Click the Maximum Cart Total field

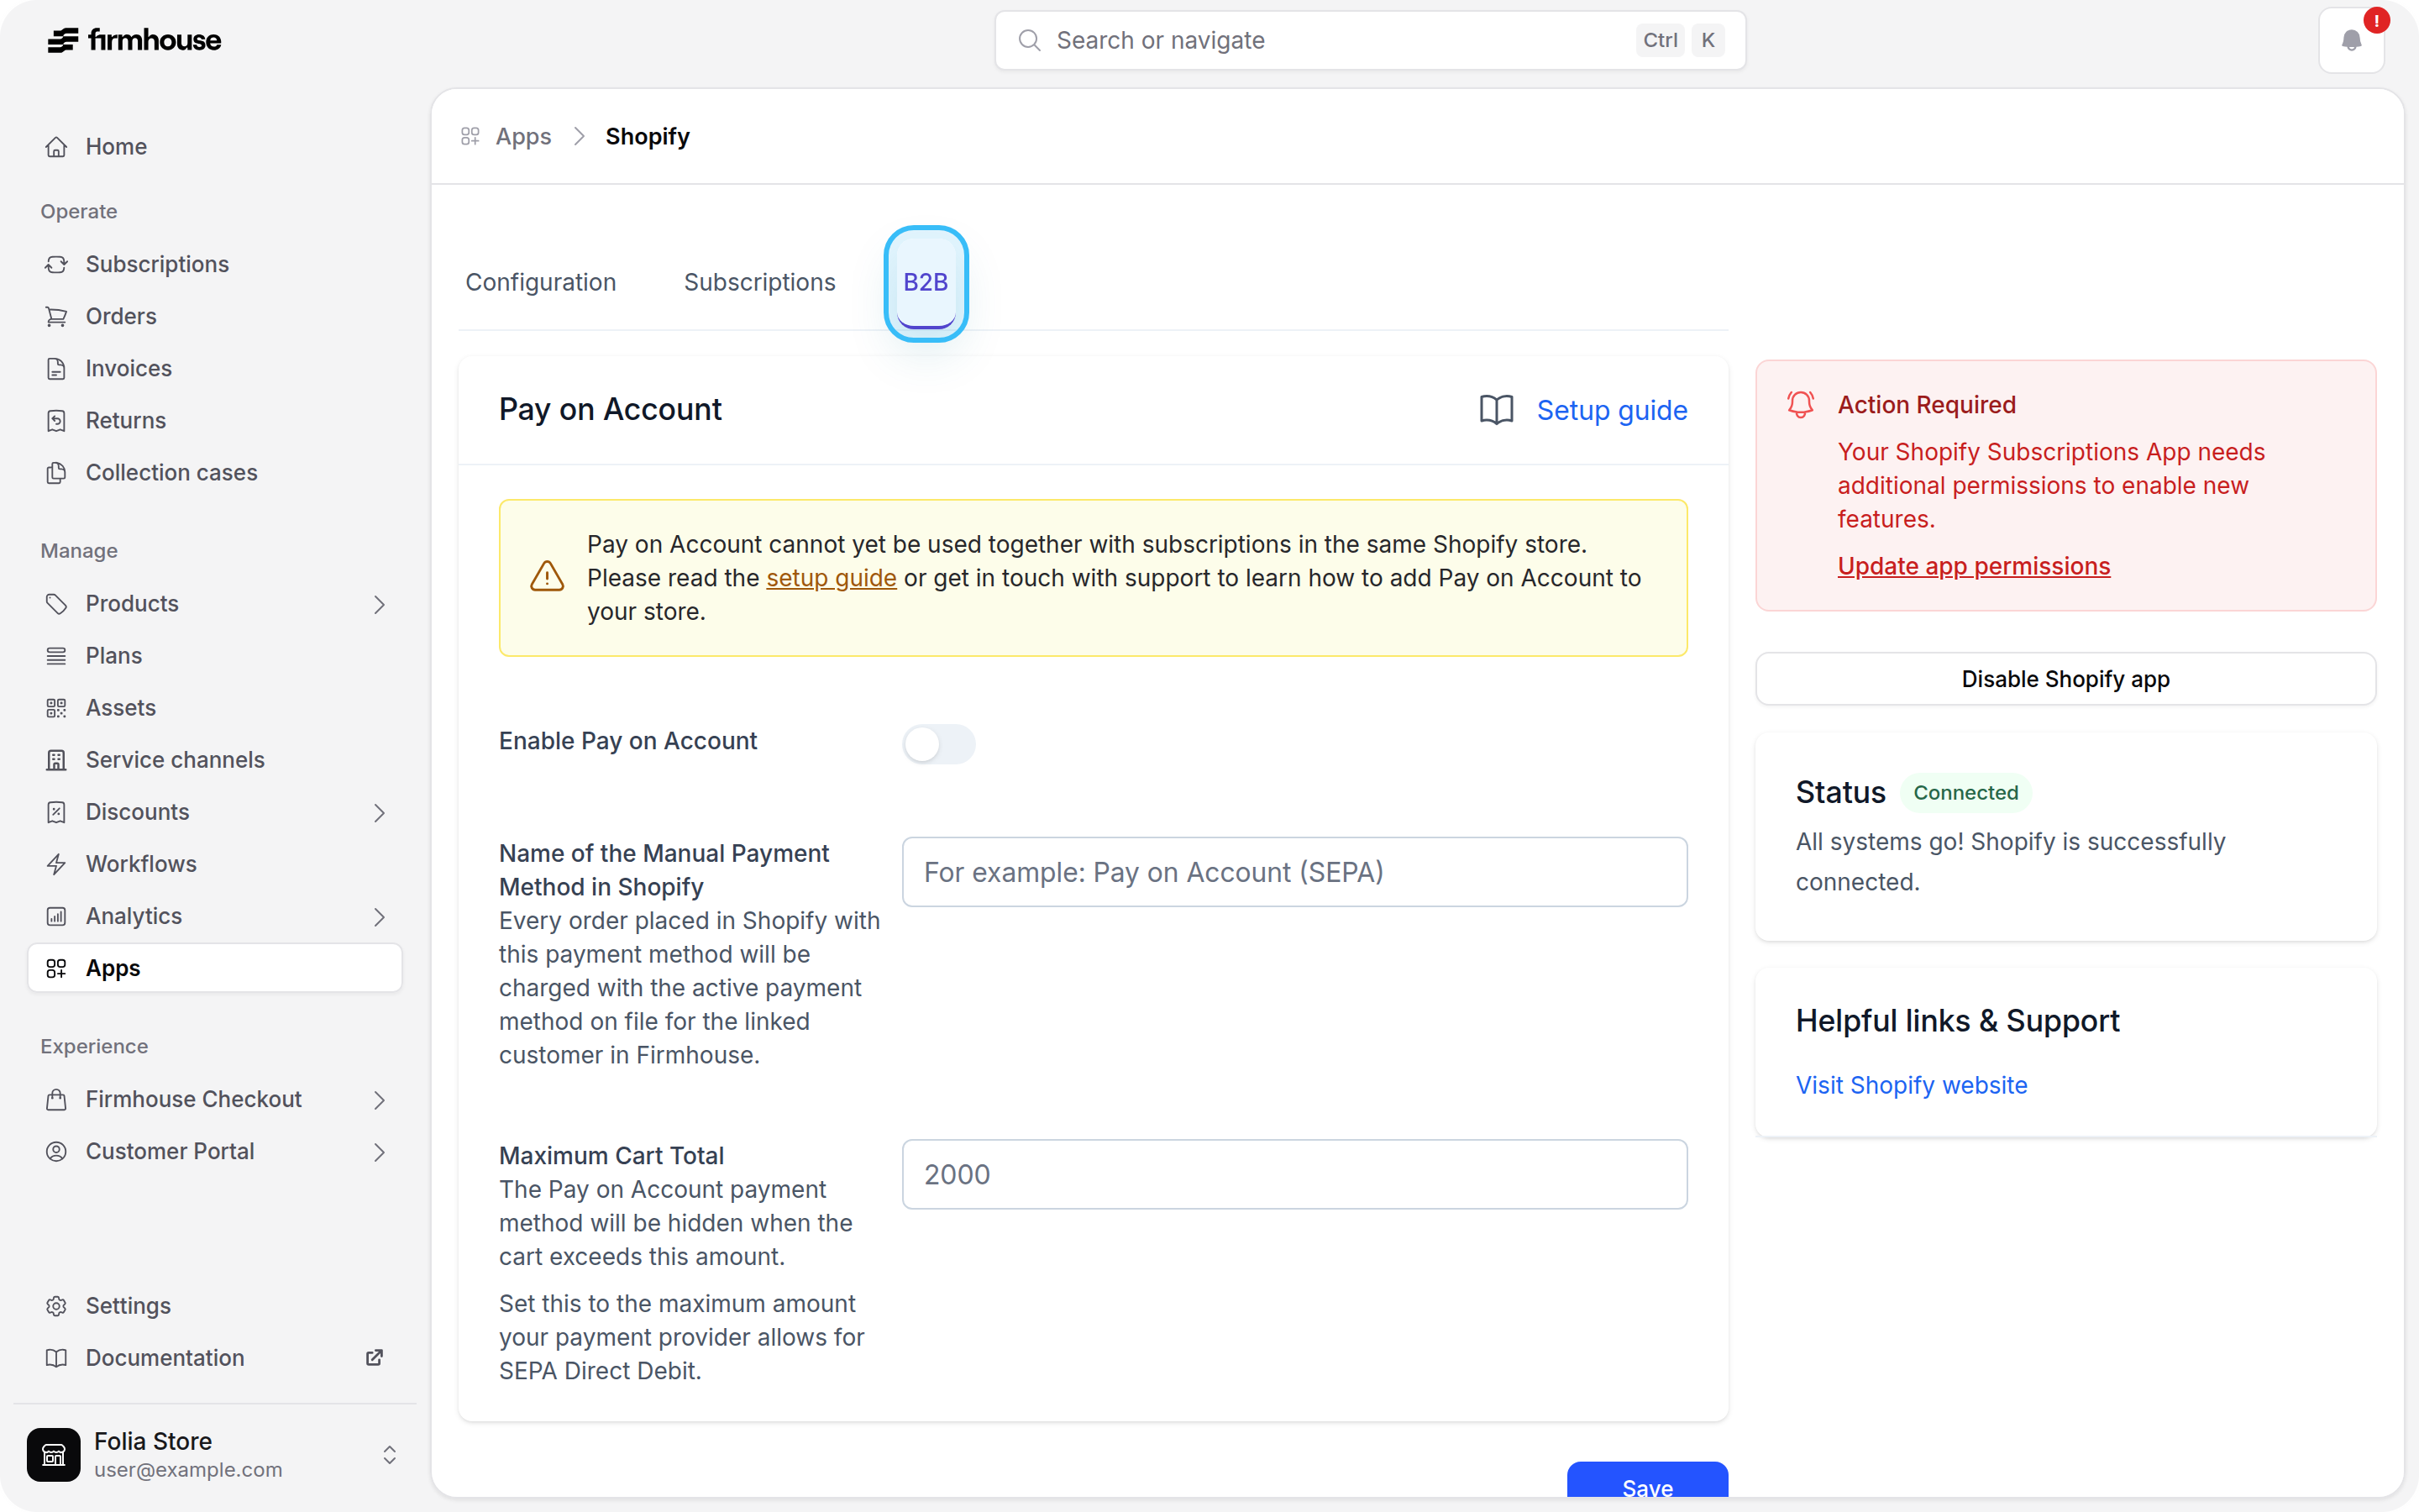[1294, 1174]
